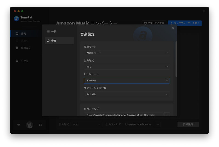Expand the 出力形式 MP3 dropdown

point(127,67)
